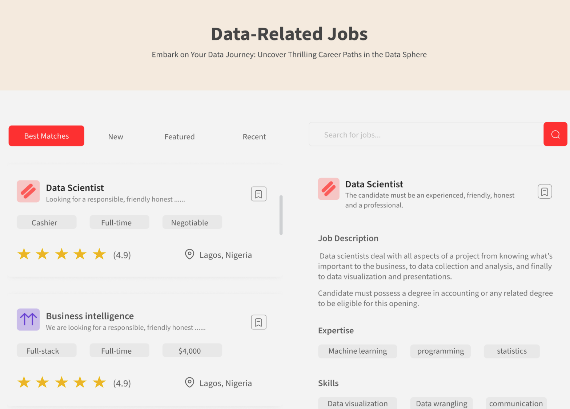Click the statistics expertise tag

pyautogui.click(x=511, y=351)
